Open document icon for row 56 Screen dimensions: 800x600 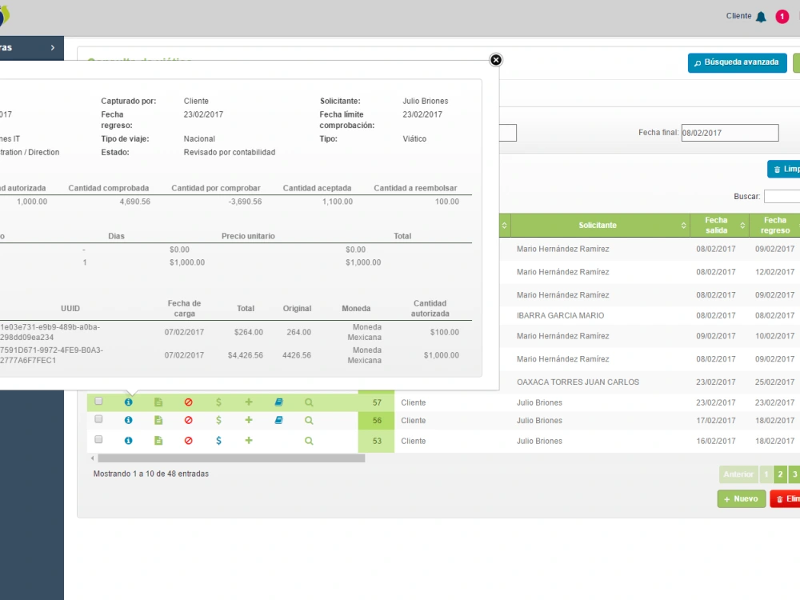click(x=158, y=420)
